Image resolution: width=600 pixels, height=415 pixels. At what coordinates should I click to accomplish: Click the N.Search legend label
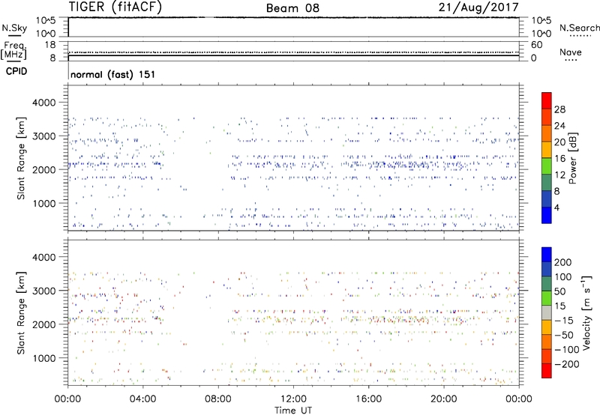580,28
